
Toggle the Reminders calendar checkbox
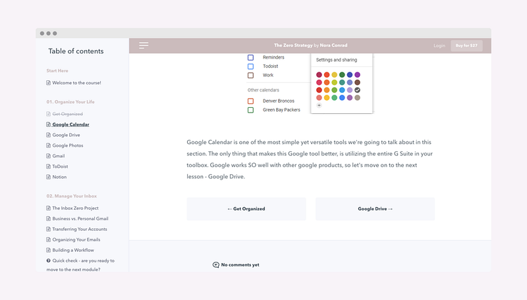251,58
